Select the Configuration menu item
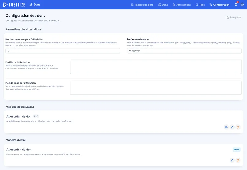The image size is (247, 170). (220, 5)
